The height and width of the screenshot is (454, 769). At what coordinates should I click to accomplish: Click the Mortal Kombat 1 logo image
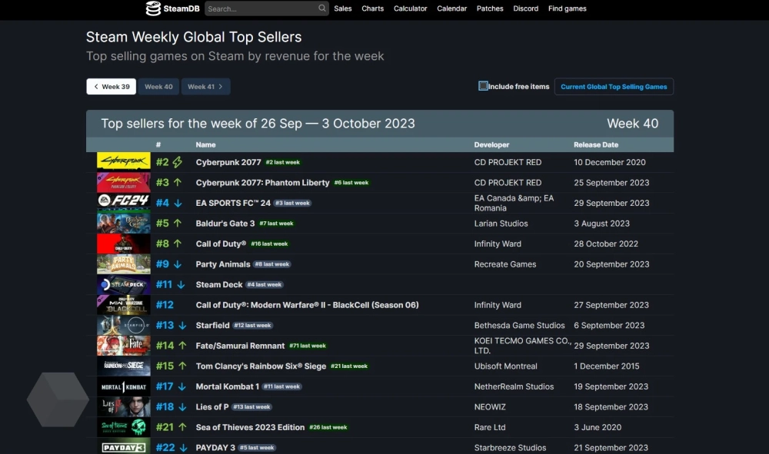tap(123, 386)
